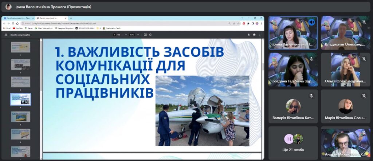Viewport: 373px width, 161px height.
Task: Select slide thumbnail number 5 in sidebar
Action: point(20,117)
